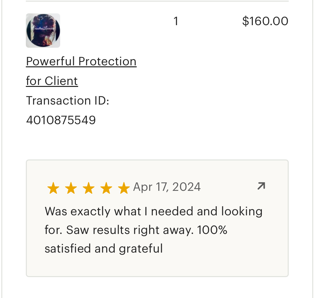This screenshot has height=298, width=325.
Task: Click the fourth gold review star
Action: [106, 188]
